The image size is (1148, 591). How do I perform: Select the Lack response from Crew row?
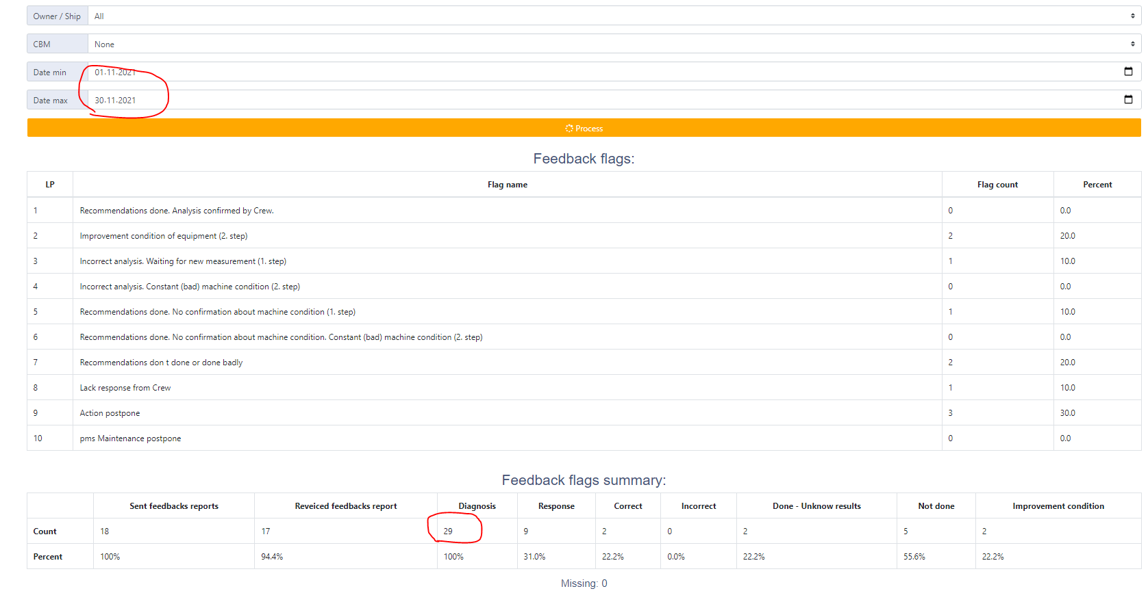125,388
